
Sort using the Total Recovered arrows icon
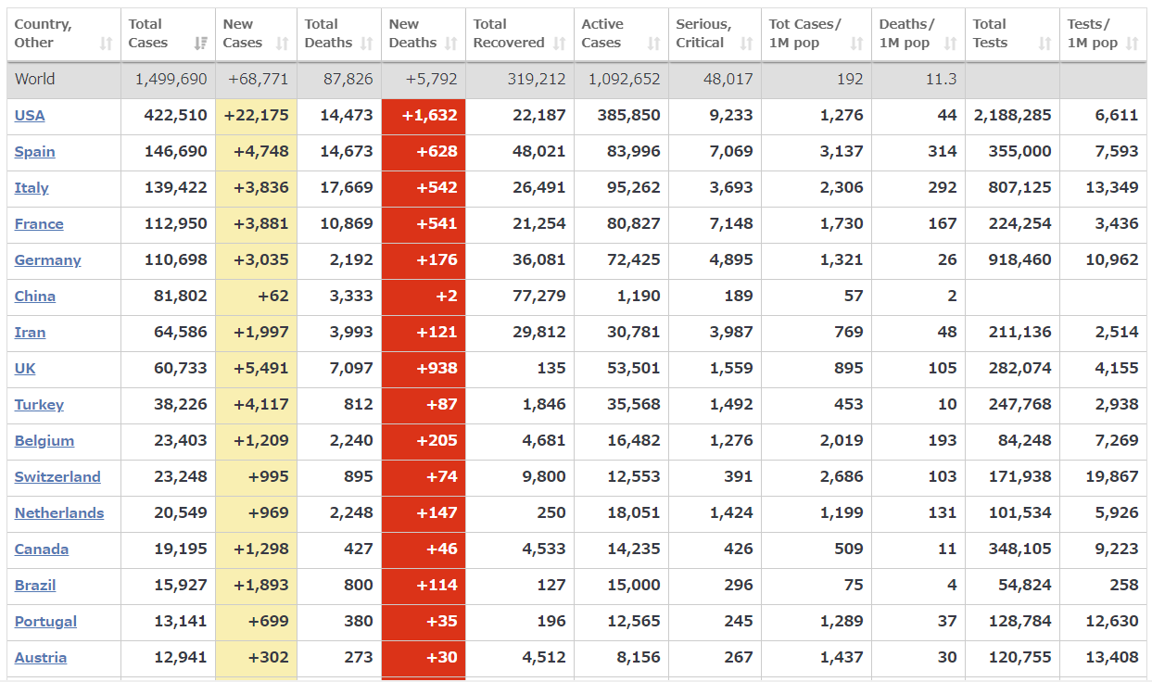point(560,44)
